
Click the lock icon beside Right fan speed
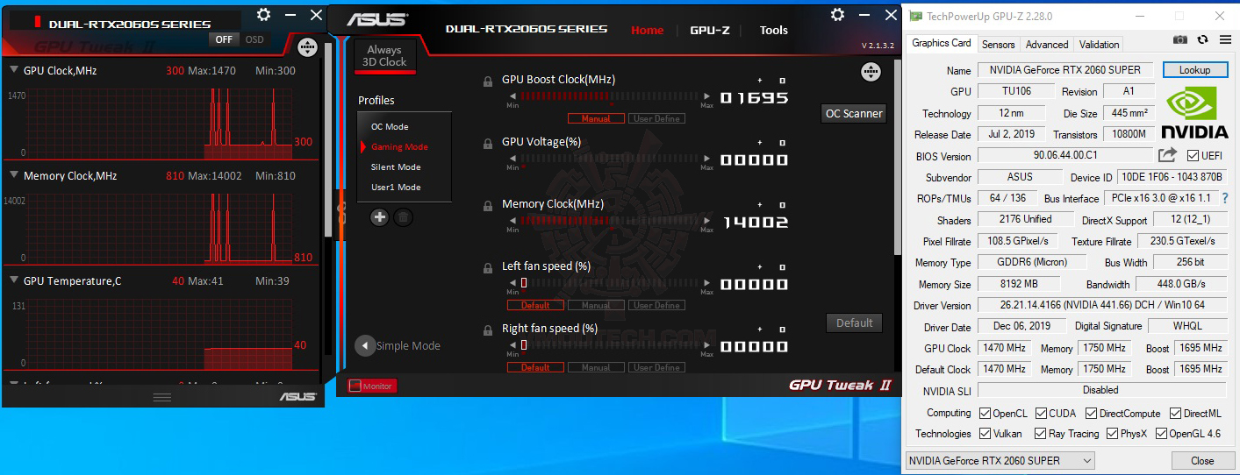click(488, 330)
